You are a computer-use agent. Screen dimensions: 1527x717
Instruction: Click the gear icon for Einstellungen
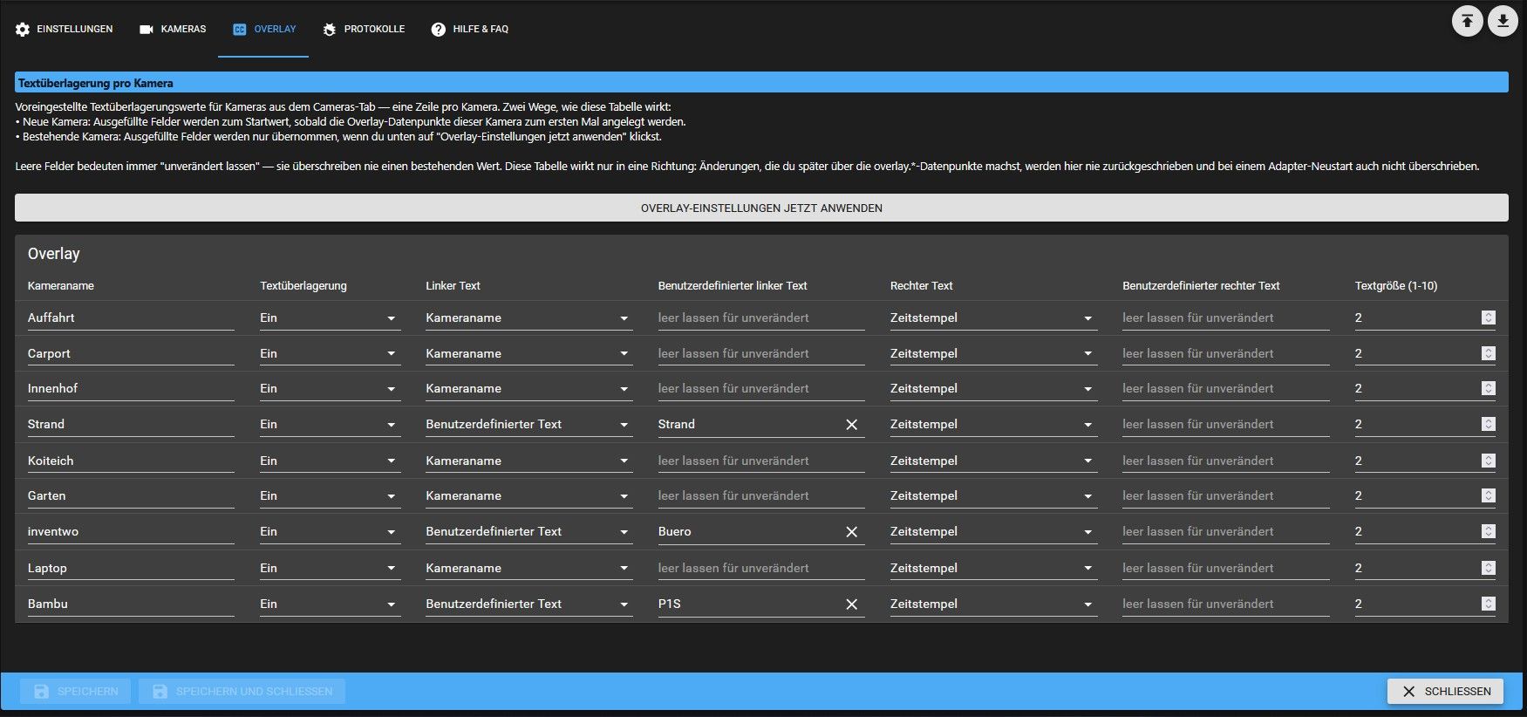click(23, 30)
